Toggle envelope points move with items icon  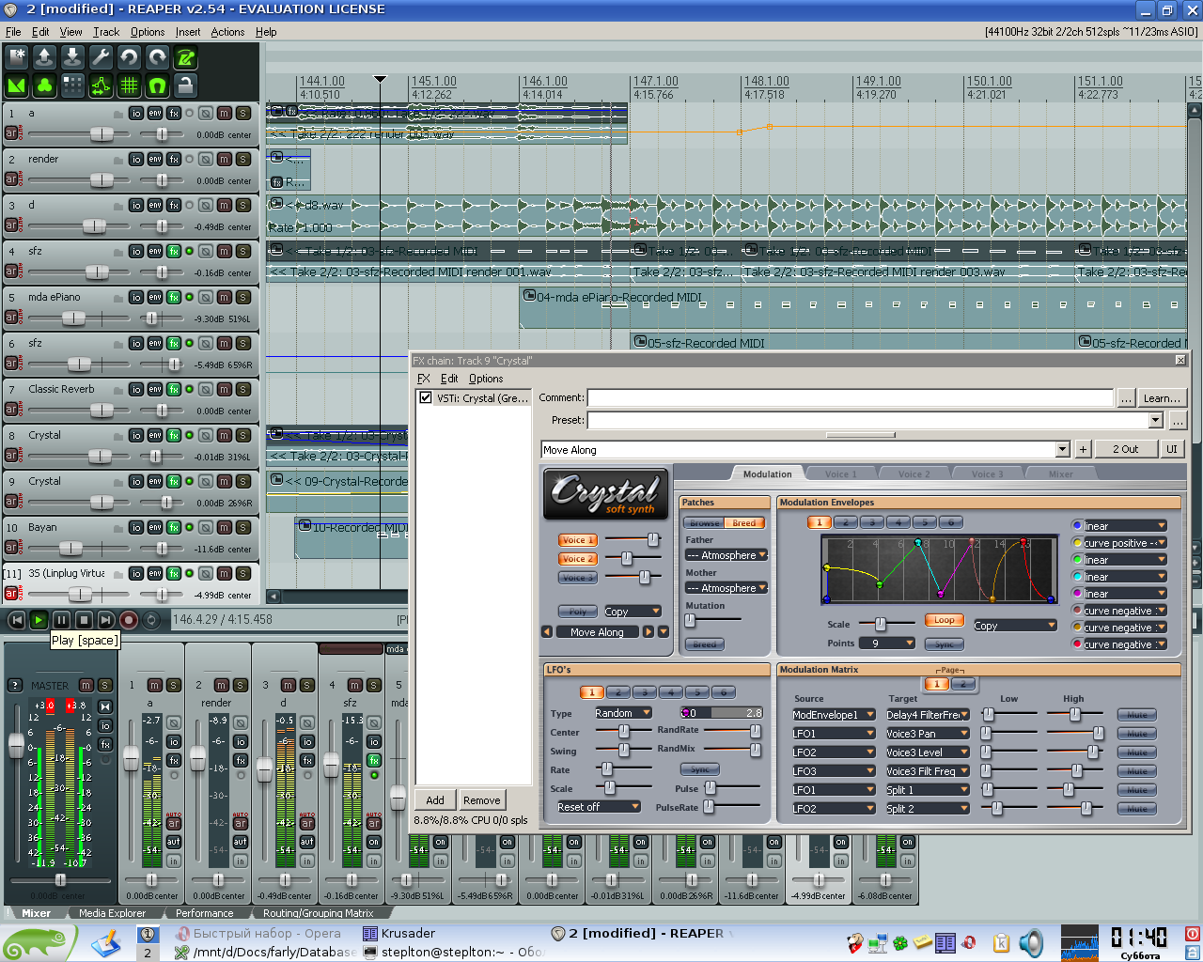pos(101,85)
